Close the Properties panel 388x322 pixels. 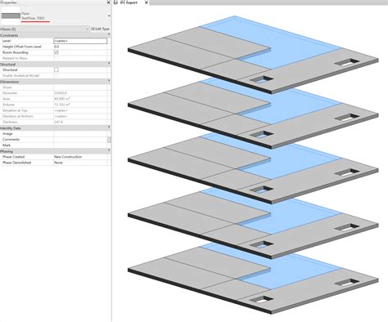tap(108, 2)
